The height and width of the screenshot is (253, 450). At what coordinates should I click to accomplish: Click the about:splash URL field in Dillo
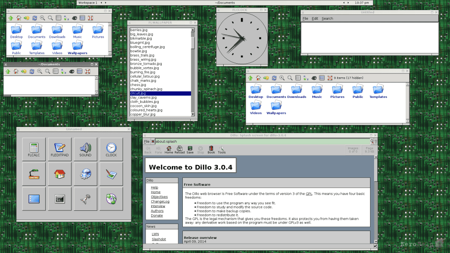click(262, 141)
